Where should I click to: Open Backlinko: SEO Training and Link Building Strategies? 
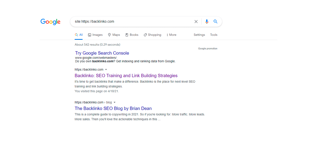coord(126,76)
